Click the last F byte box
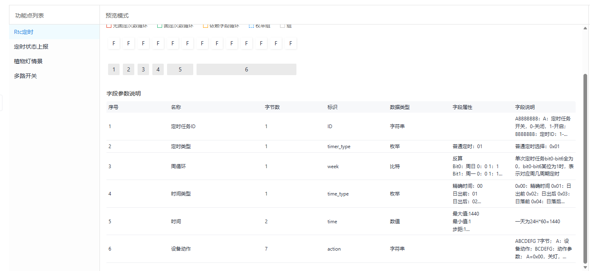The width and height of the screenshot is (590, 271). (x=291, y=43)
